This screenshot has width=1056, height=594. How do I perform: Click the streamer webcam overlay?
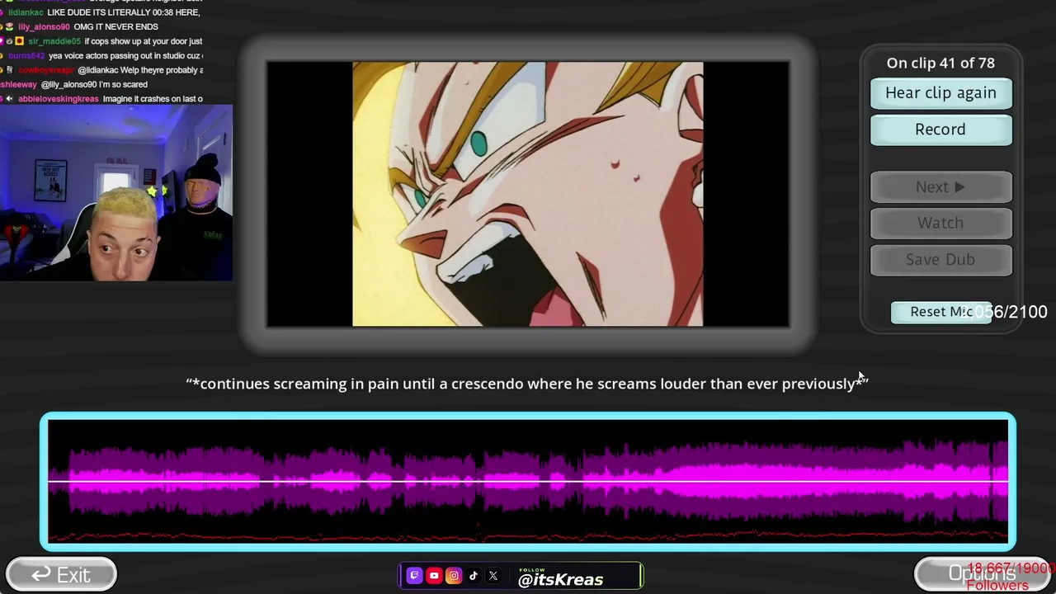coord(116,193)
